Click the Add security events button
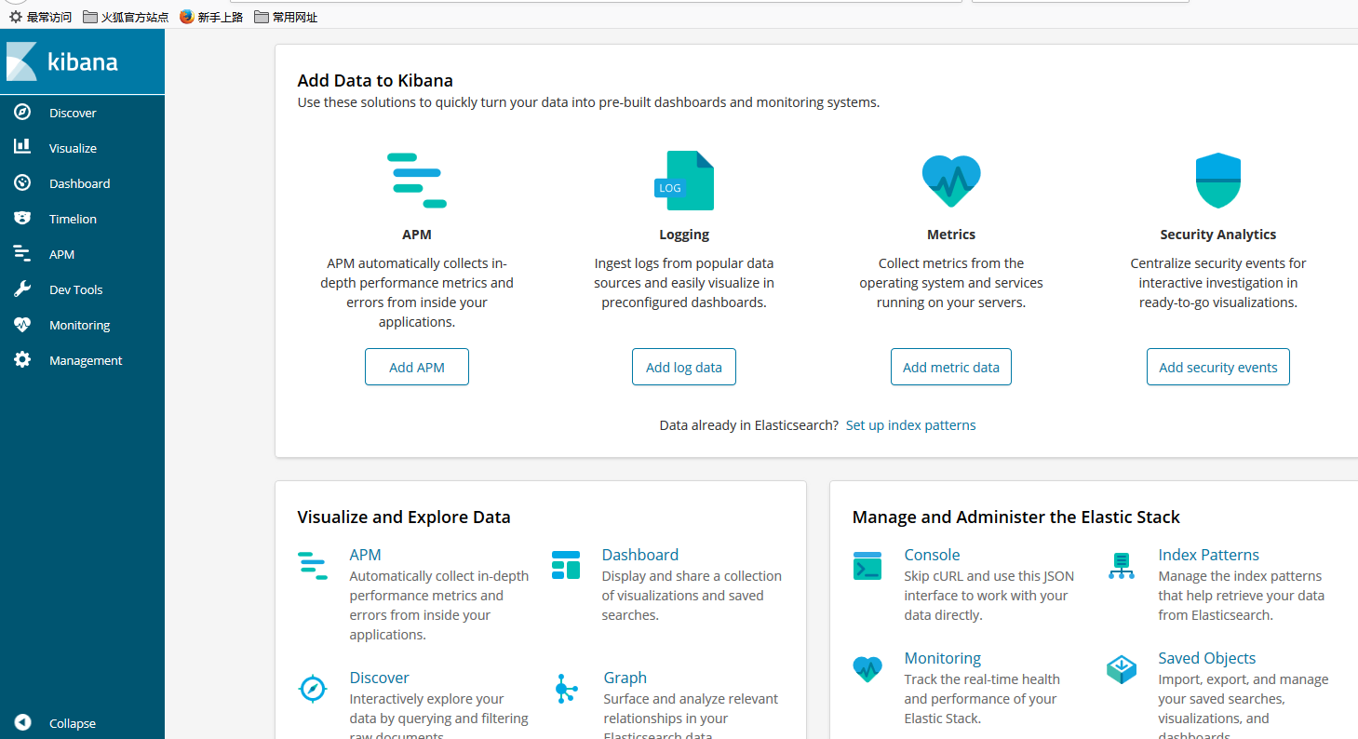Image resolution: width=1358 pixels, height=739 pixels. pyautogui.click(x=1218, y=367)
